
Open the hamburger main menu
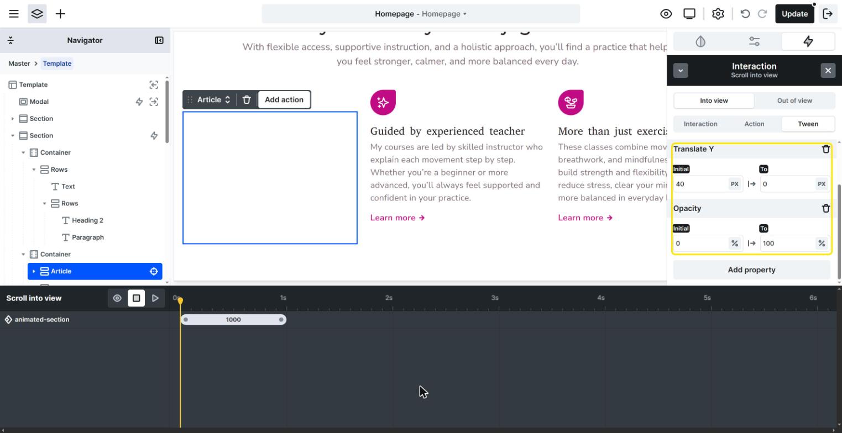click(14, 14)
